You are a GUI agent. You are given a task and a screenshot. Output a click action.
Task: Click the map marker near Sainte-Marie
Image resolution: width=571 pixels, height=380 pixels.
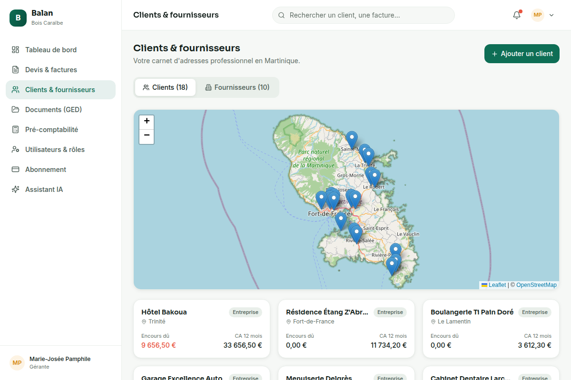352,140
